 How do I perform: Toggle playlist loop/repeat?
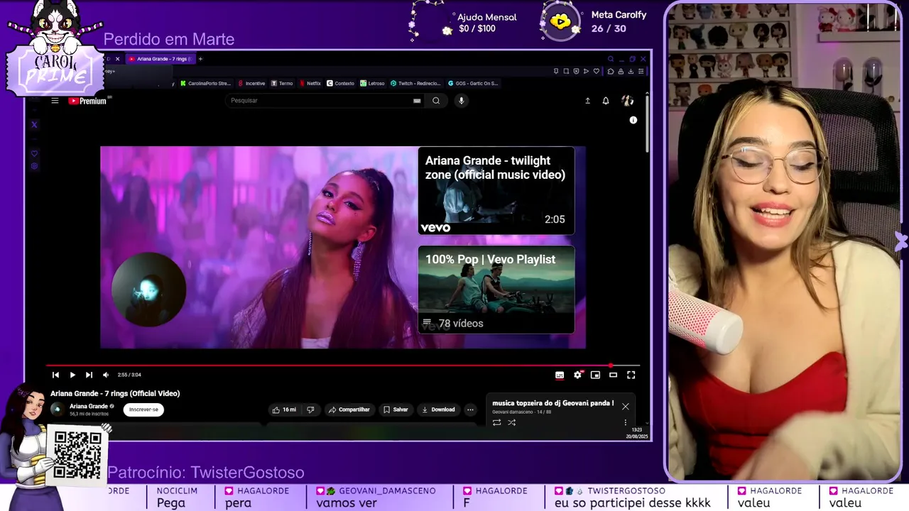(497, 422)
